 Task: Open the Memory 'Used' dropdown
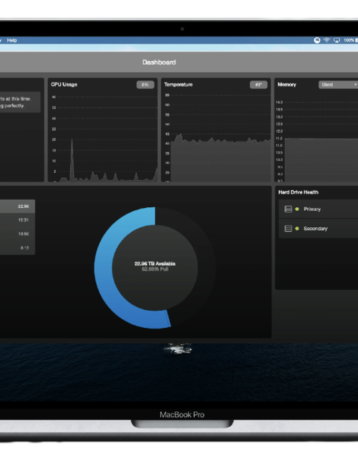pos(339,85)
